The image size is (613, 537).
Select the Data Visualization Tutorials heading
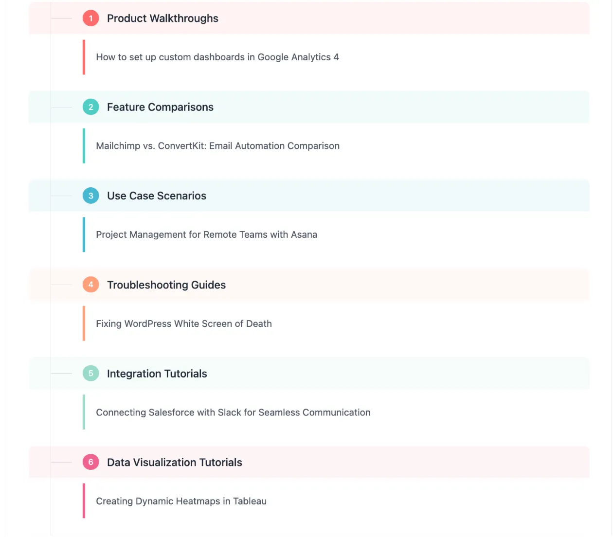[175, 462]
